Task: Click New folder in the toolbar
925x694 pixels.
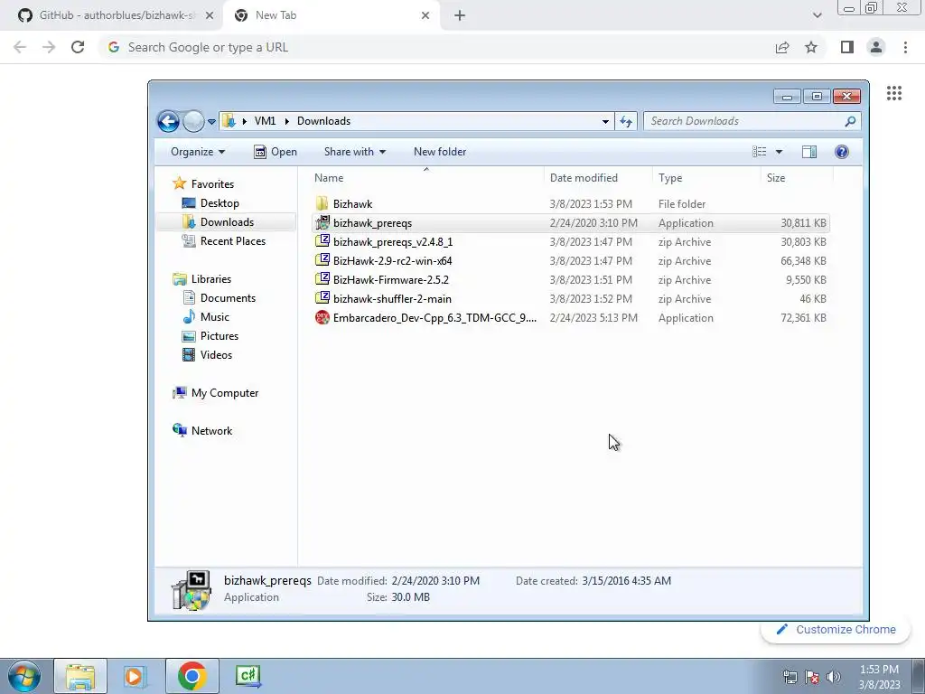Action: point(440,152)
